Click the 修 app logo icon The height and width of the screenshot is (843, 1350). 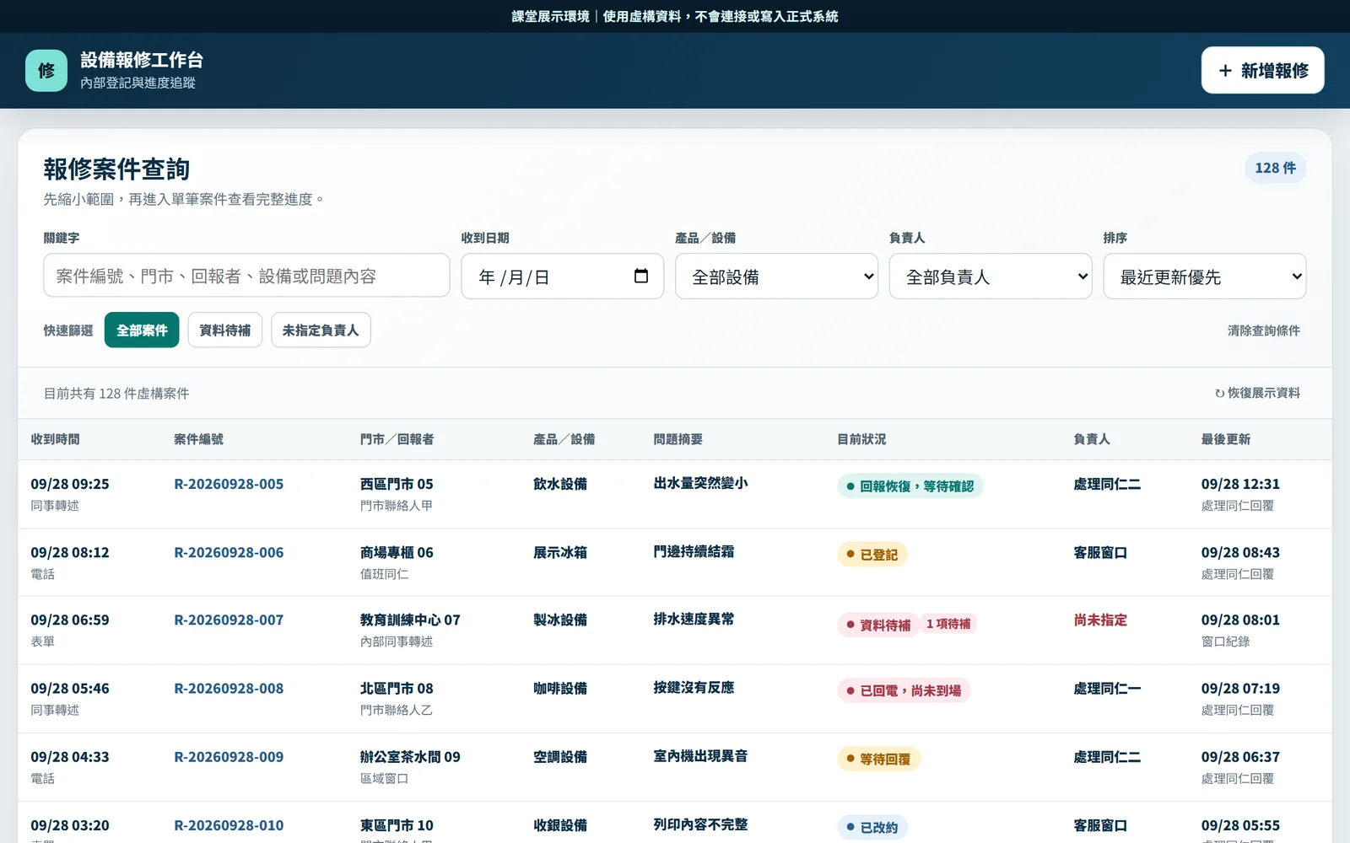pyautogui.click(x=46, y=71)
